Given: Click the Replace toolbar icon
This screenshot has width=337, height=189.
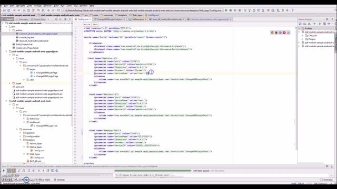Looking at the screenshot, I should [43, 10].
